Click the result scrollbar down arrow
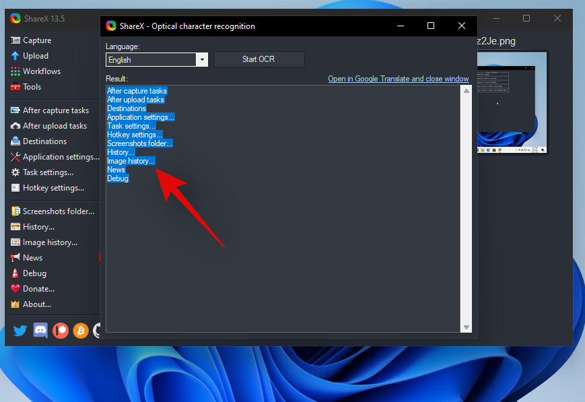585x402 pixels. 467,327
